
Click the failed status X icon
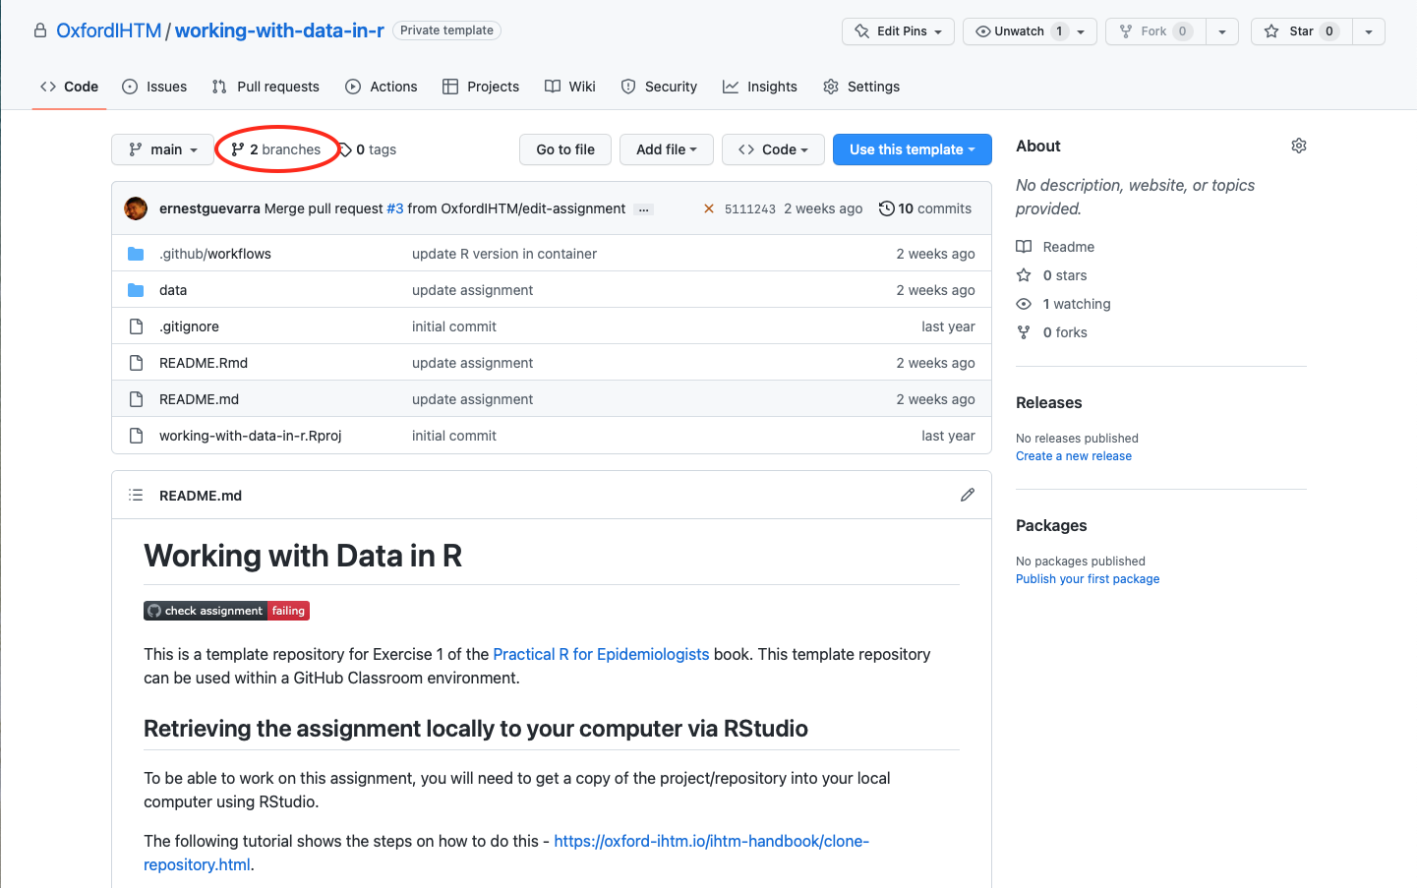pyautogui.click(x=708, y=208)
